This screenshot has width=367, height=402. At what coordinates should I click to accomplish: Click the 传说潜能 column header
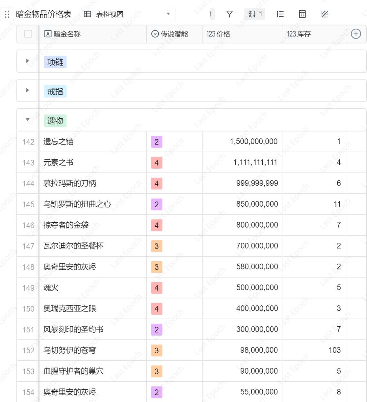(x=174, y=34)
